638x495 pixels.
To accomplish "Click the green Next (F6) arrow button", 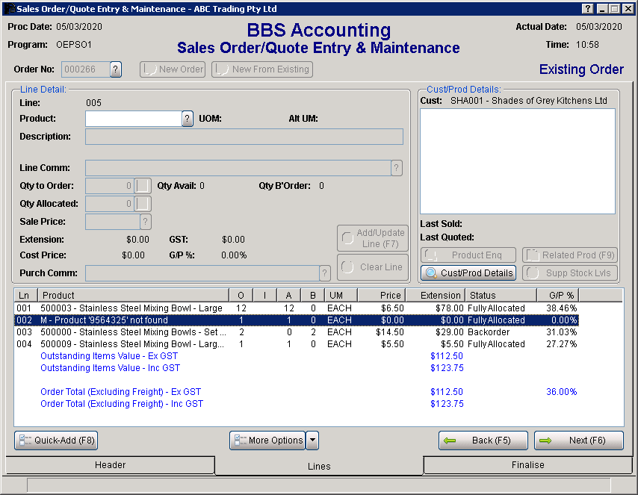I will point(579,440).
